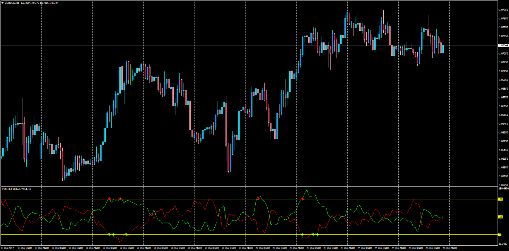509x251 pixels.
Task: Click the 17 Jan 21:00 time label
Action: coord(144,248)
